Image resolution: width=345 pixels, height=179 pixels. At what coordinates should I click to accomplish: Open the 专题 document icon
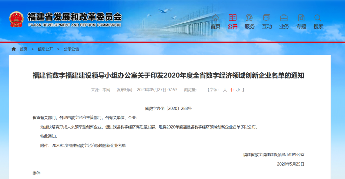301,18
